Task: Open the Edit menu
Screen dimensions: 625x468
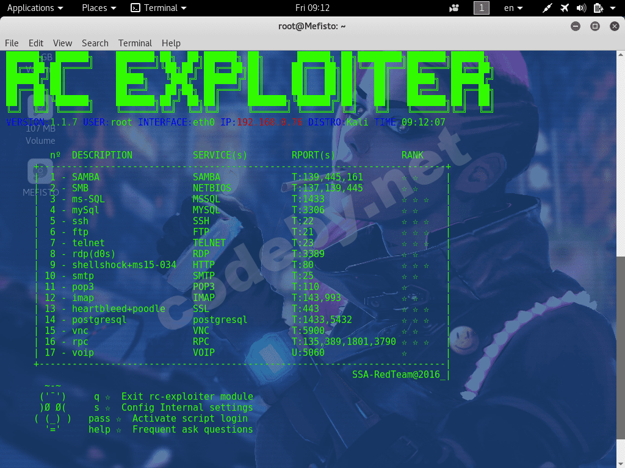Action: pos(36,43)
